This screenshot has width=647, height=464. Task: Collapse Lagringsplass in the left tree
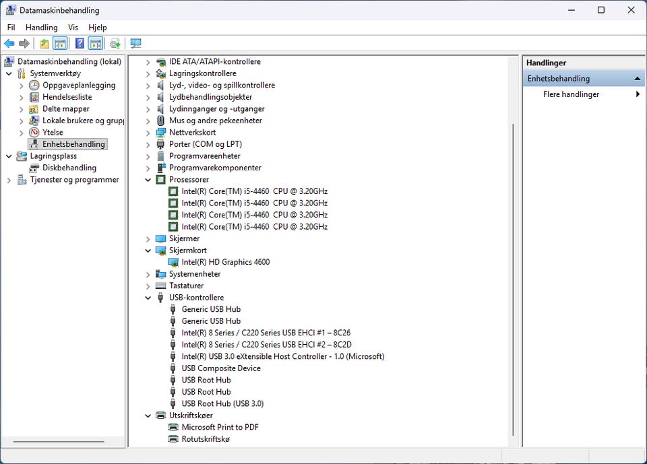[x=9, y=156]
